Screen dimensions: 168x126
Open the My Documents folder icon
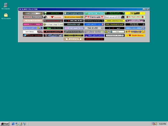(x=6, y=16)
